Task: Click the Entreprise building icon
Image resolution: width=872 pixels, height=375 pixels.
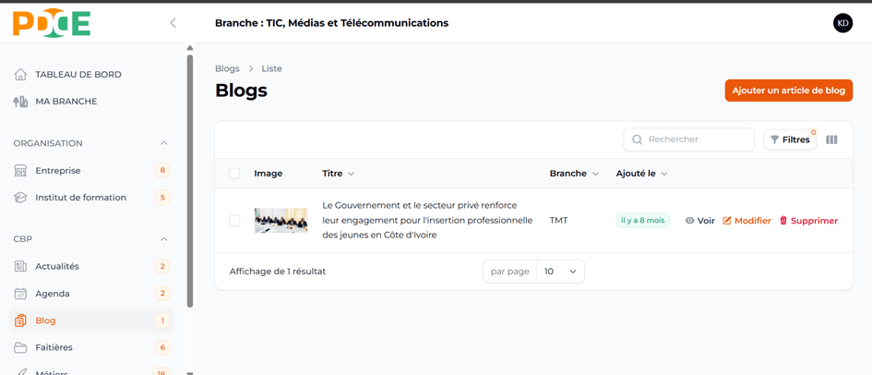Action: point(20,171)
